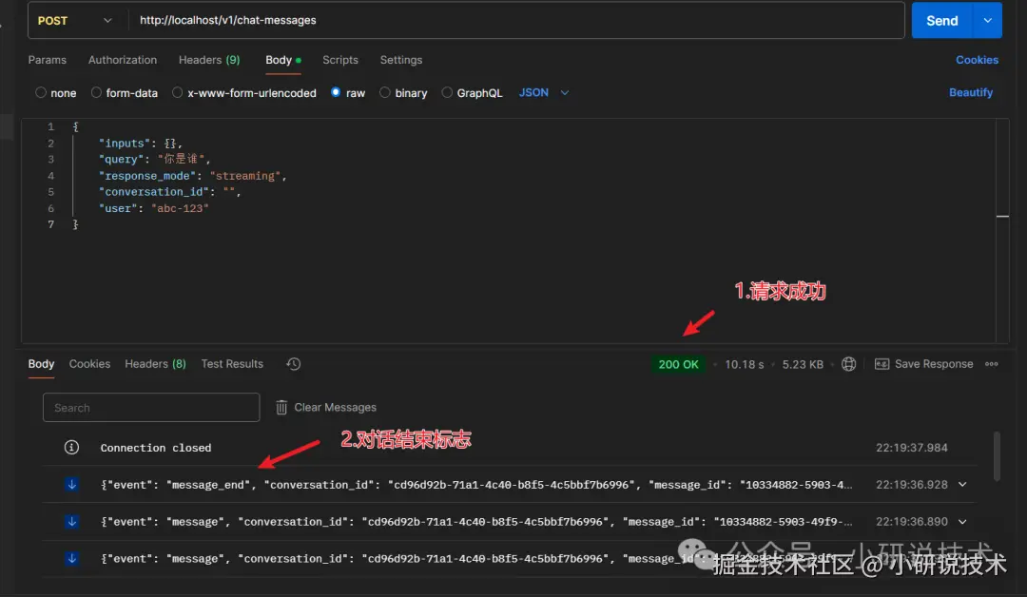Expand the message_end event row

click(962, 485)
